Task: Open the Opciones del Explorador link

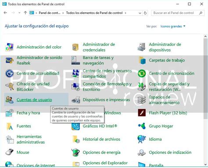Action: [x=105, y=163]
